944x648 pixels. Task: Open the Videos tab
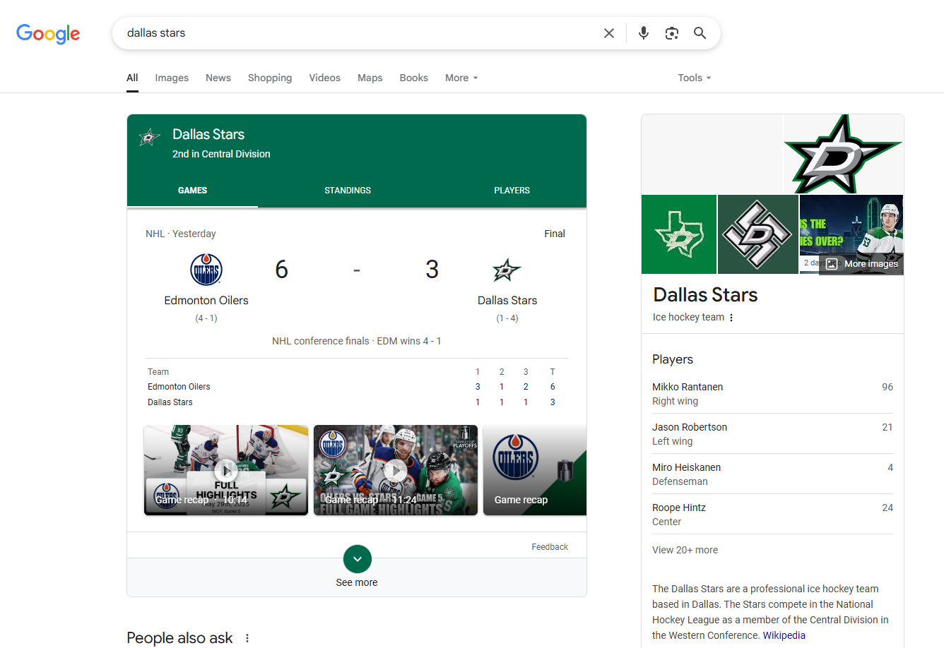pyautogui.click(x=324, y=78)
